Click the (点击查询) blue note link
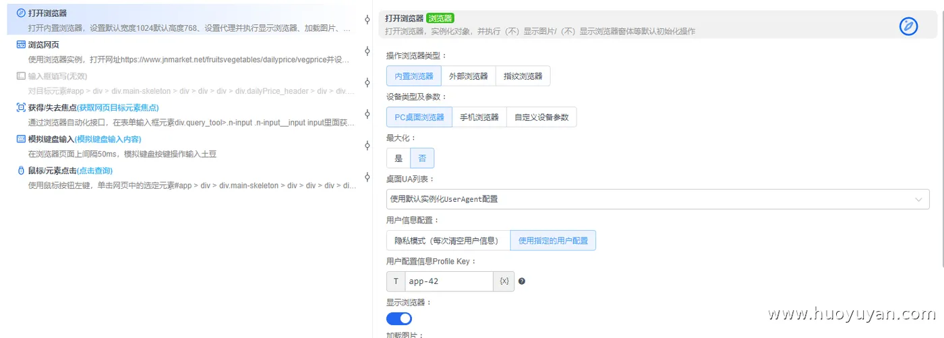The image size is (944, 338). point(94,171)
